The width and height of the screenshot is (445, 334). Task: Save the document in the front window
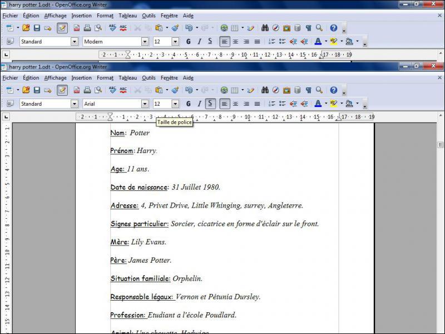pyautogui.click(x=37, y=90)
